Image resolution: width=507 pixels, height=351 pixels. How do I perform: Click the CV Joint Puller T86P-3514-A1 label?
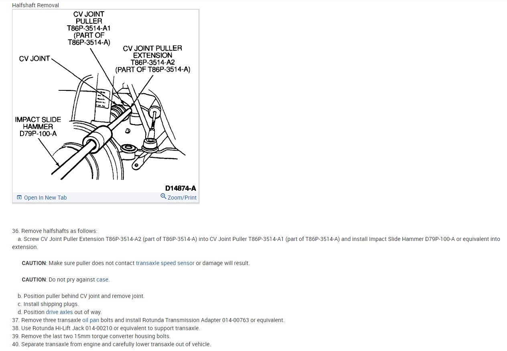(89, 28)
